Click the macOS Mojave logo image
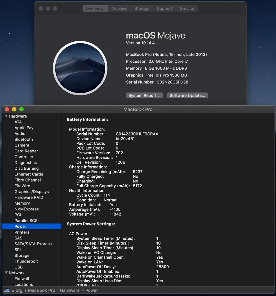276x296 pixels. (80, 68)
